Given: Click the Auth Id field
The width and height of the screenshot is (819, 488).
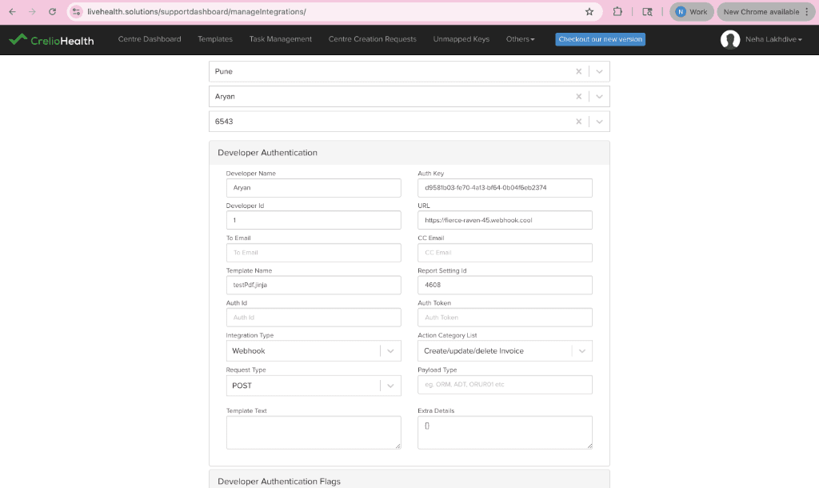Looking at the screenshot, I should (314, 317).
